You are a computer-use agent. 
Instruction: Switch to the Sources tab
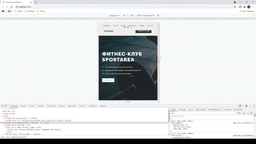pyautogui.click(x=32, y=106)
